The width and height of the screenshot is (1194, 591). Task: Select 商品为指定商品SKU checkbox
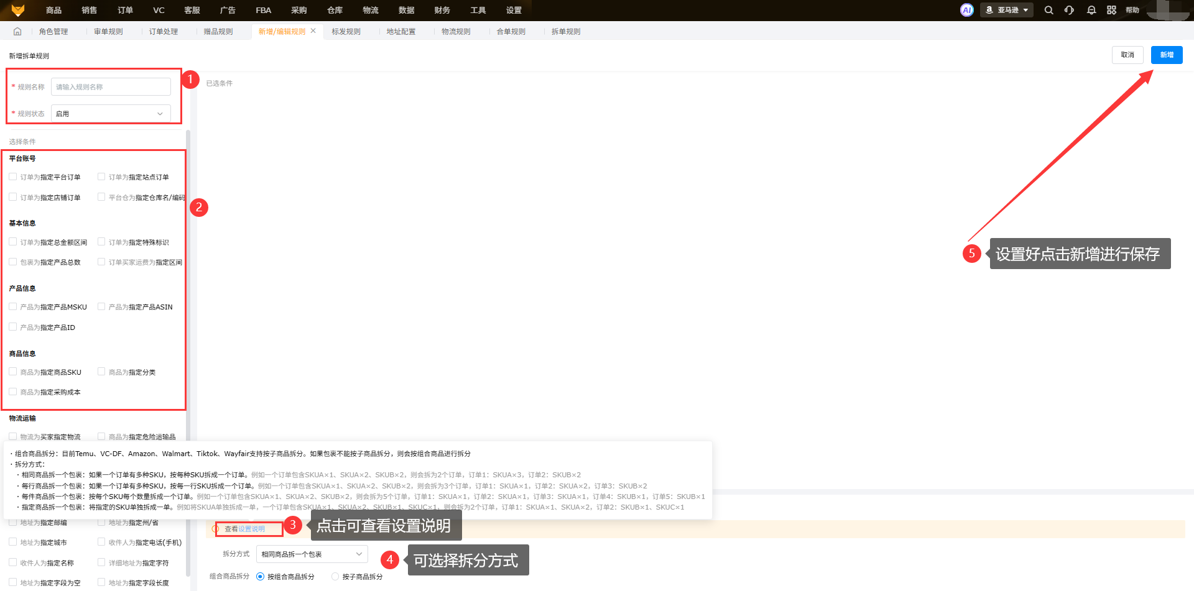pos(13,372)
